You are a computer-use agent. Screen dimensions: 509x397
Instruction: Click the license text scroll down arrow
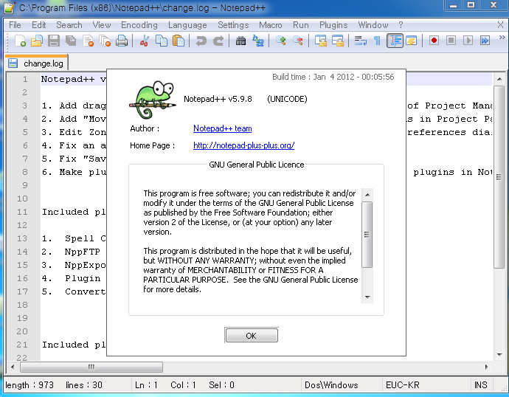(367, 297)
